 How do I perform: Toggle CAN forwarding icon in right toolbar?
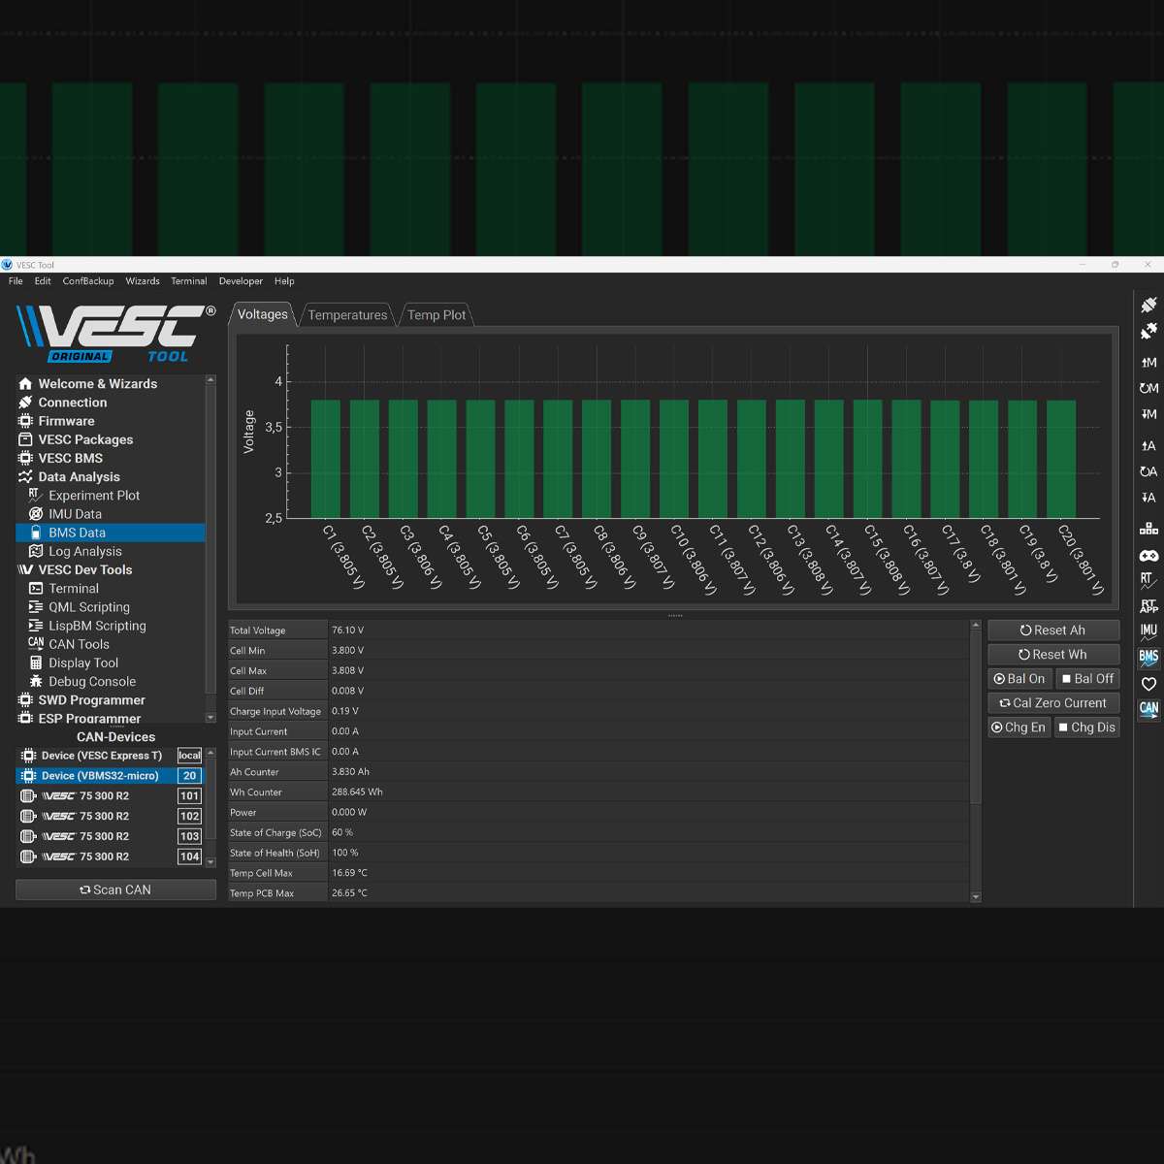[x=1148, y=710]
